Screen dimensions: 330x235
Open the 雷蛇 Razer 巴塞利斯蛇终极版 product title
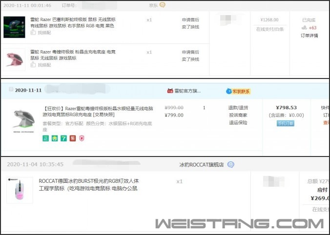tap(73, 22)
